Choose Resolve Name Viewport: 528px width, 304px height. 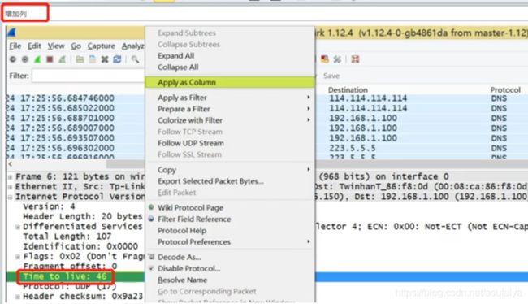click(182, 280)
